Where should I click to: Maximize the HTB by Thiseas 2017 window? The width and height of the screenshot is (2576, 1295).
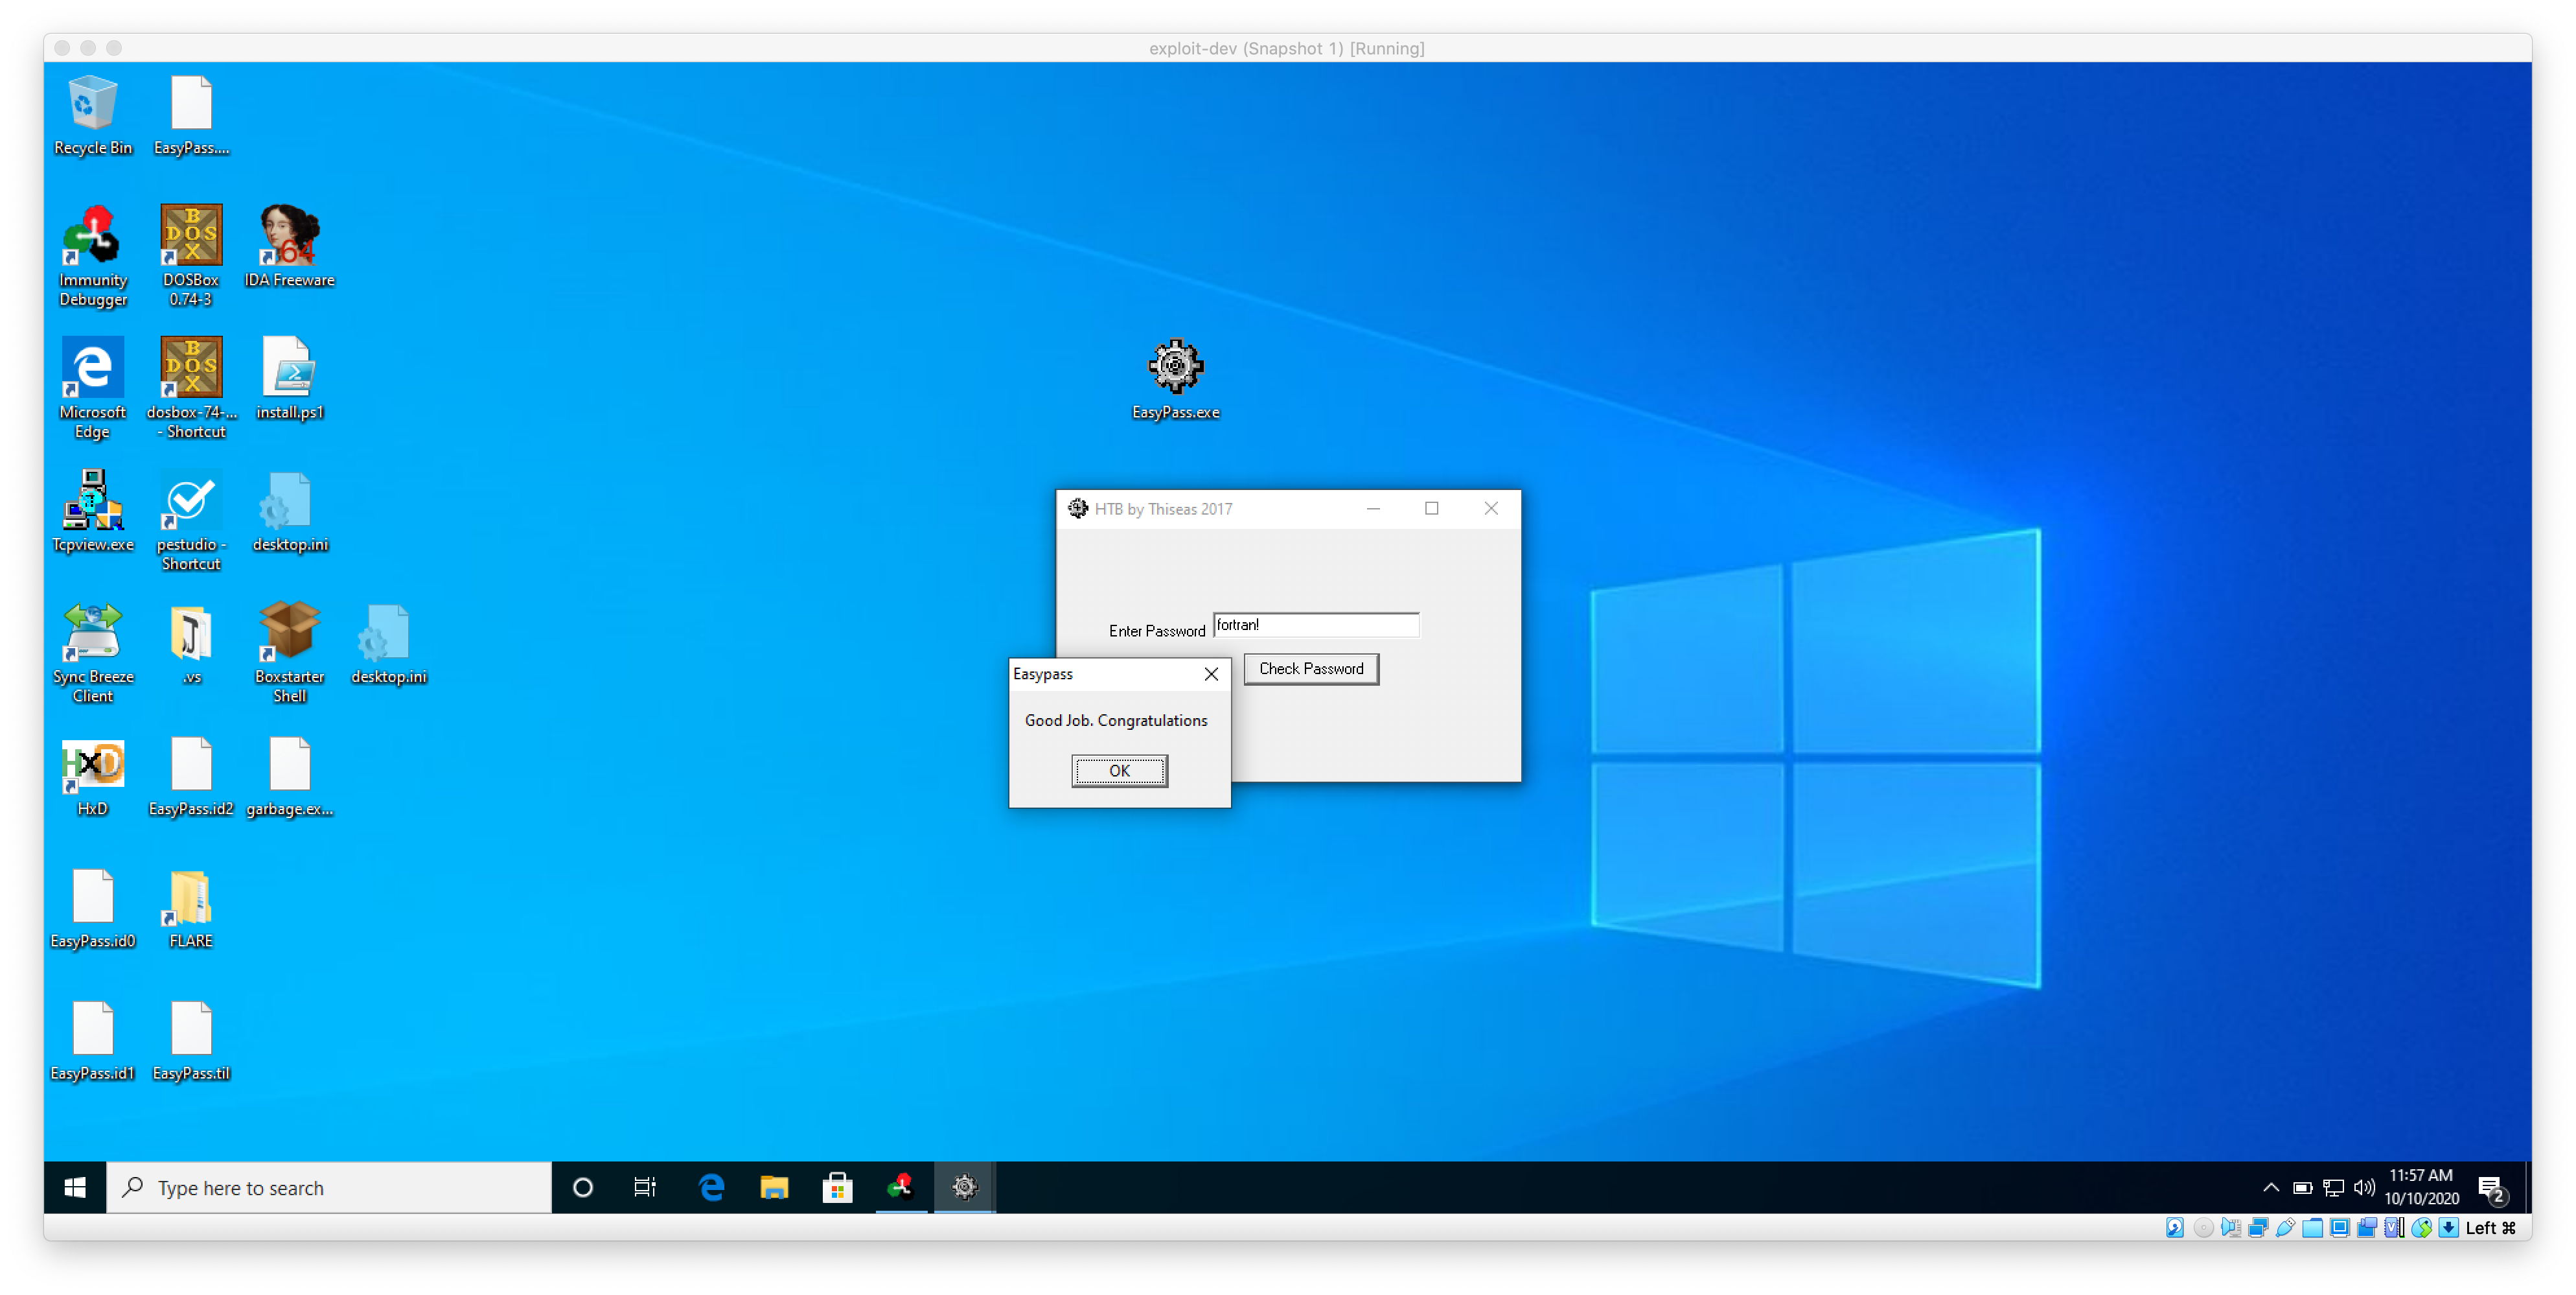1432,508
